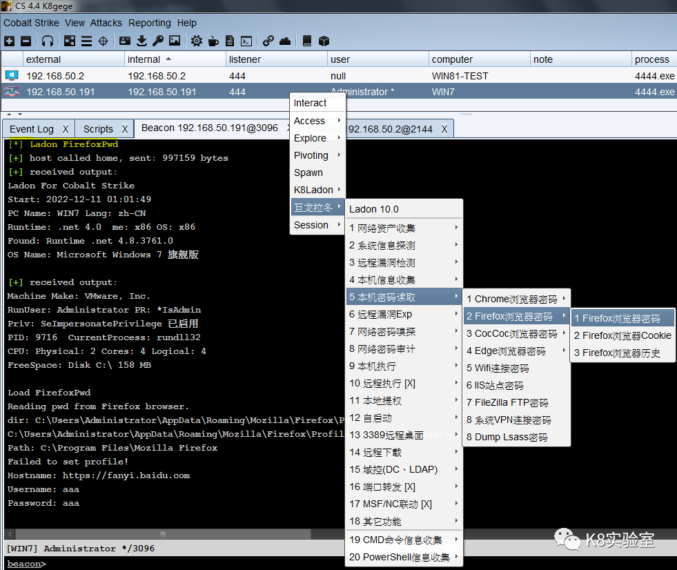Expand the Explore submenu

coord(317,138)
